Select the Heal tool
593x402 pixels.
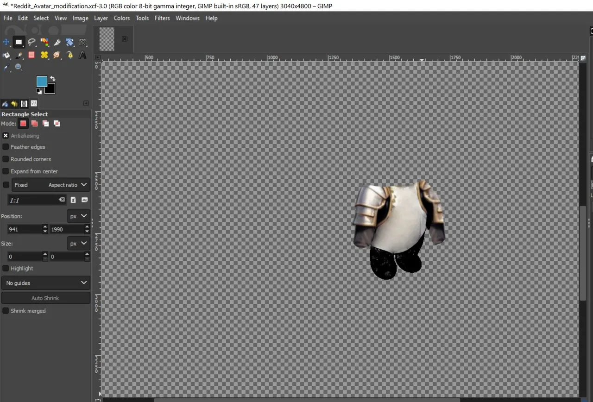(x=44, y=55)
